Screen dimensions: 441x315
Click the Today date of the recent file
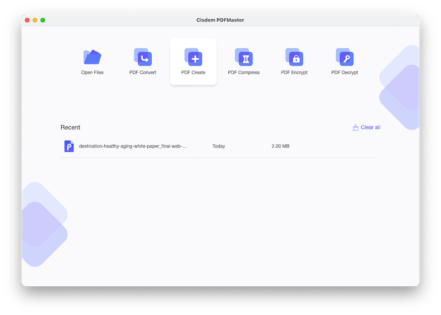pos(218,146)
